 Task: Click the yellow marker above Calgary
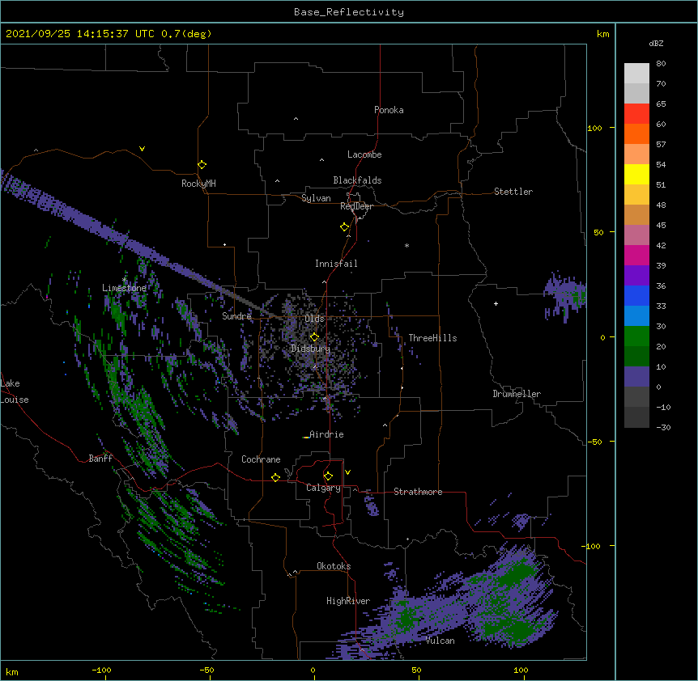[x=328, y=476]
